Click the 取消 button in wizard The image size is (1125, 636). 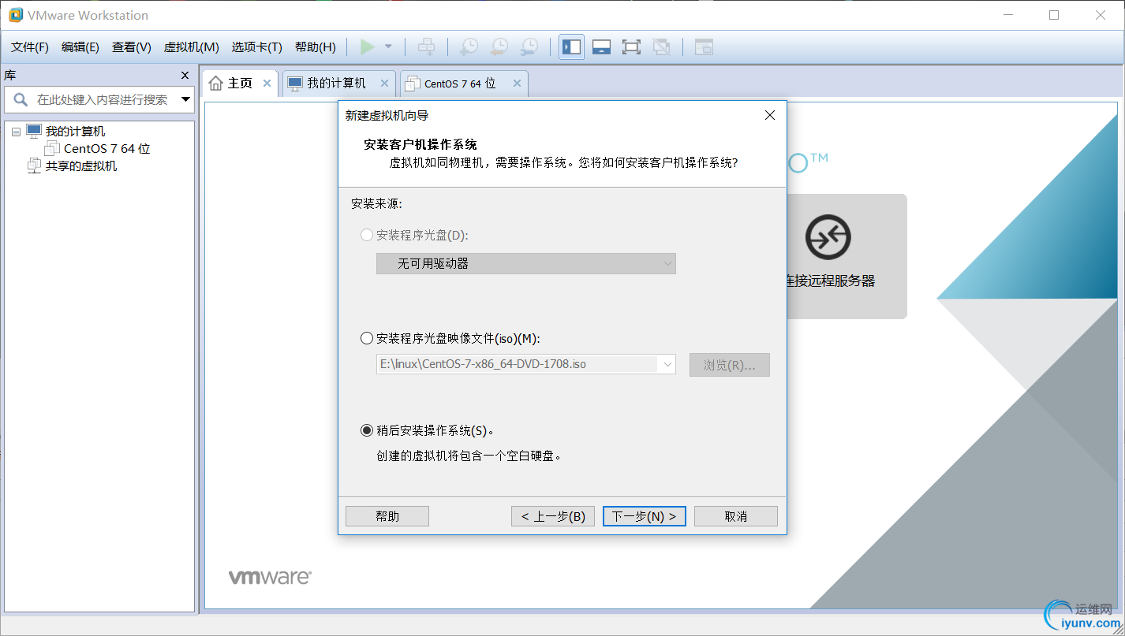pos(736,516)
